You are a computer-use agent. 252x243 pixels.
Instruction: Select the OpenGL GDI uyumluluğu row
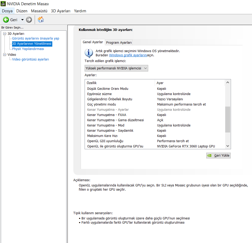[155, 141]
